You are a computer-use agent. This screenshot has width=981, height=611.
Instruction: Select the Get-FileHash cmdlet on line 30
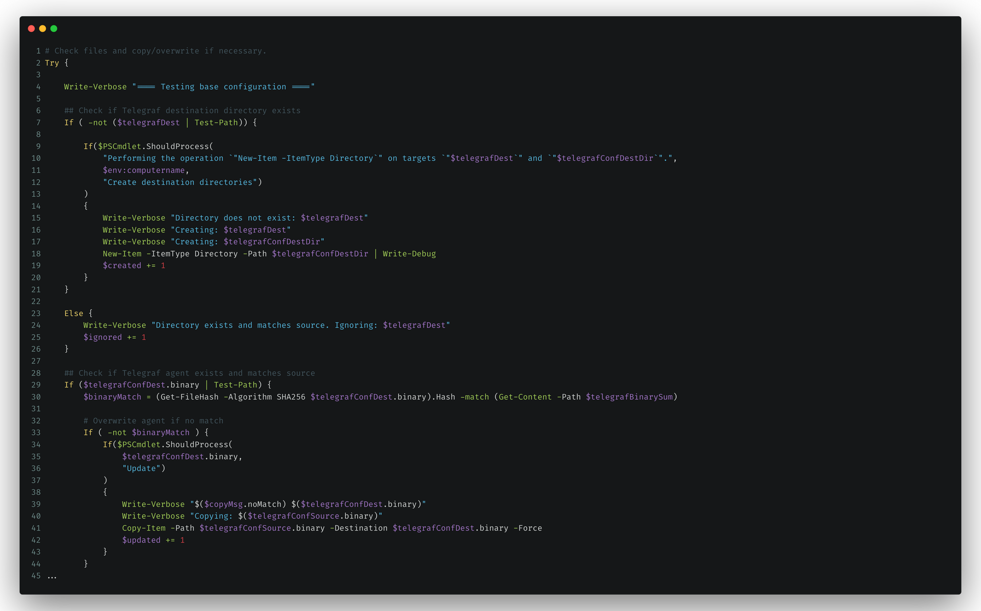[x=191, y=397]
